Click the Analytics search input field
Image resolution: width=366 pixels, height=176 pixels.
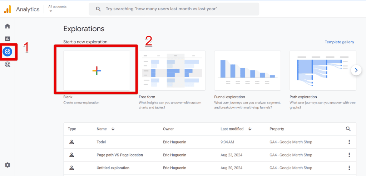pyautogui.click(x=179, y=9)
